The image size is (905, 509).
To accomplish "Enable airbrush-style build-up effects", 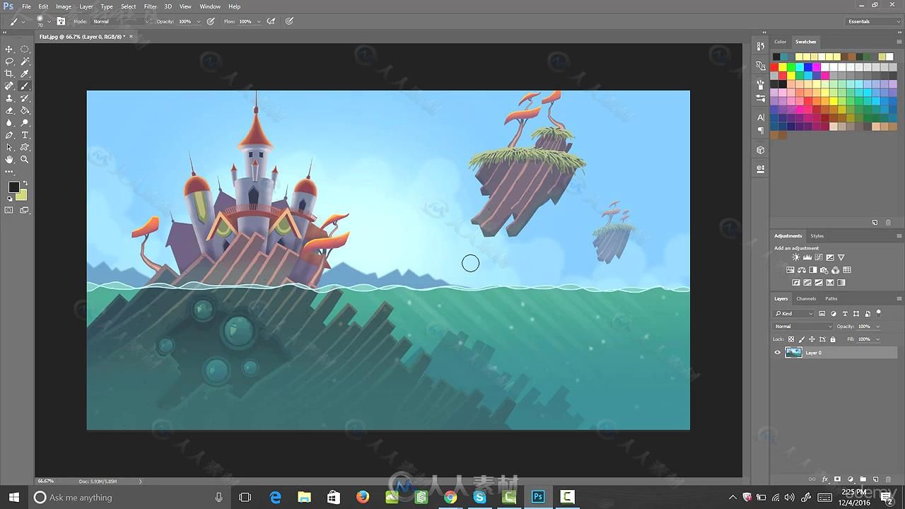I will click(x=271, y=21).
